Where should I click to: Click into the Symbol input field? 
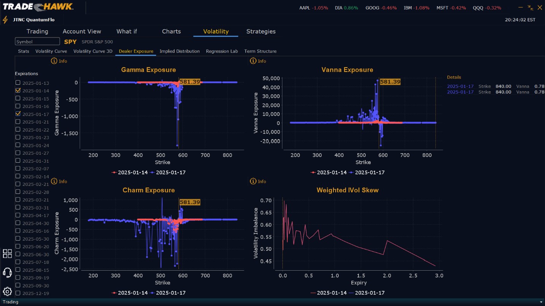click(x=37, y=42)
